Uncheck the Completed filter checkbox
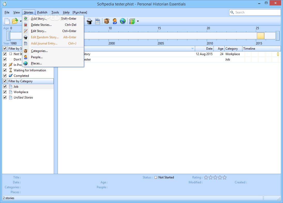The image size is (283, 203). (x=5, y=76)
